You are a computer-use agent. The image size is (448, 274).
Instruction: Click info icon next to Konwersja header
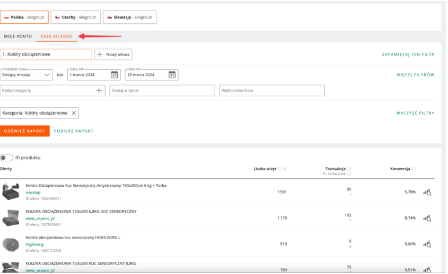tap(414, 169)
